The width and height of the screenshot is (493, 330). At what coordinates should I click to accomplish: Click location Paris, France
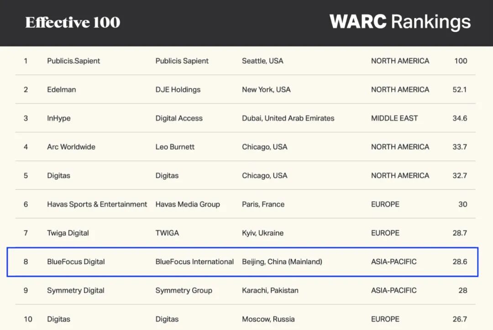coord(263,204)
